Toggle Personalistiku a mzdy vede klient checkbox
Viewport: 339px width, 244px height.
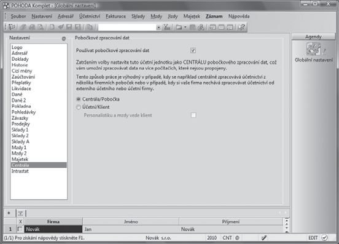pos(193,115)
